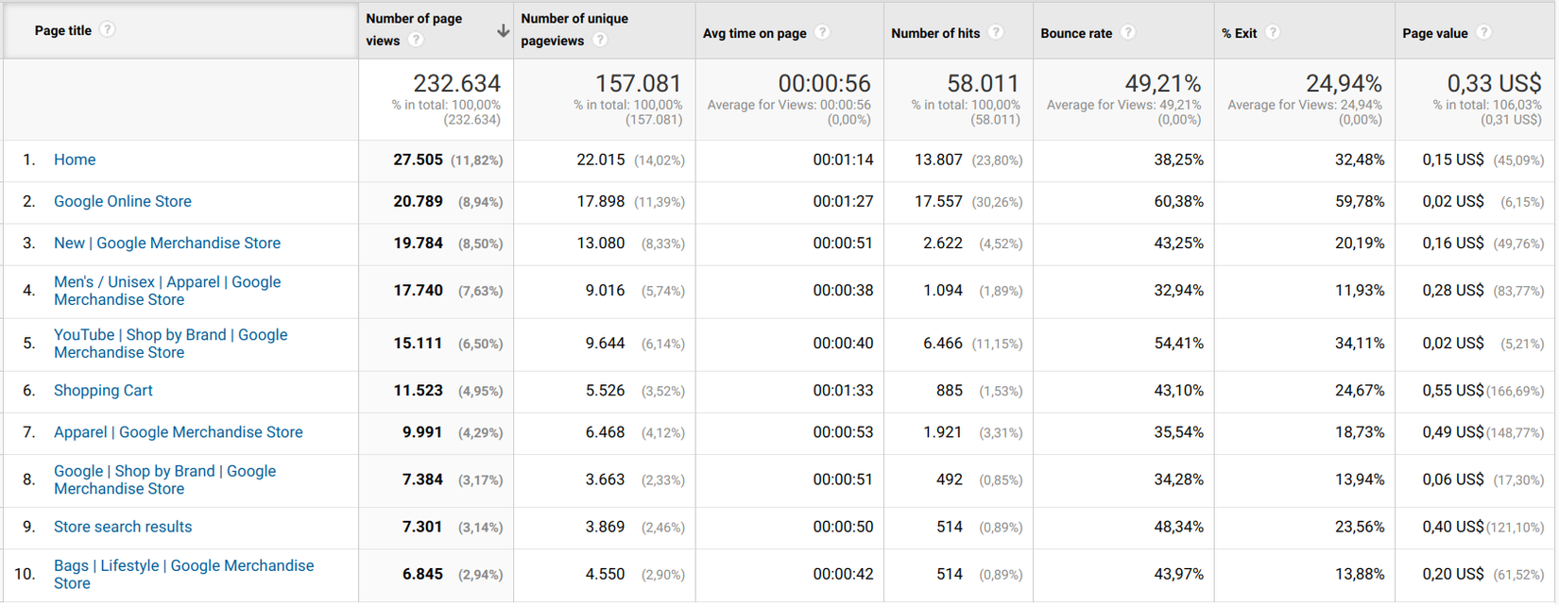Sort table by Page value header
This screenshot has height=605, width=1559.
tap(1434, 33)
